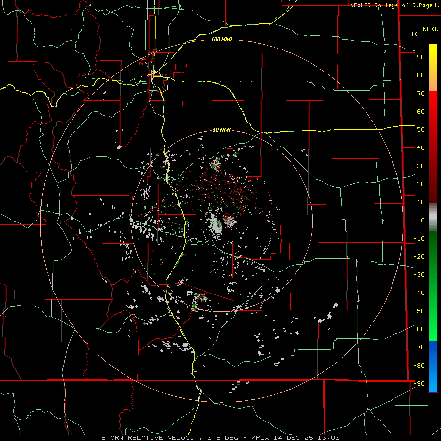Click the -20 value on velocity scale

point(419,257)
